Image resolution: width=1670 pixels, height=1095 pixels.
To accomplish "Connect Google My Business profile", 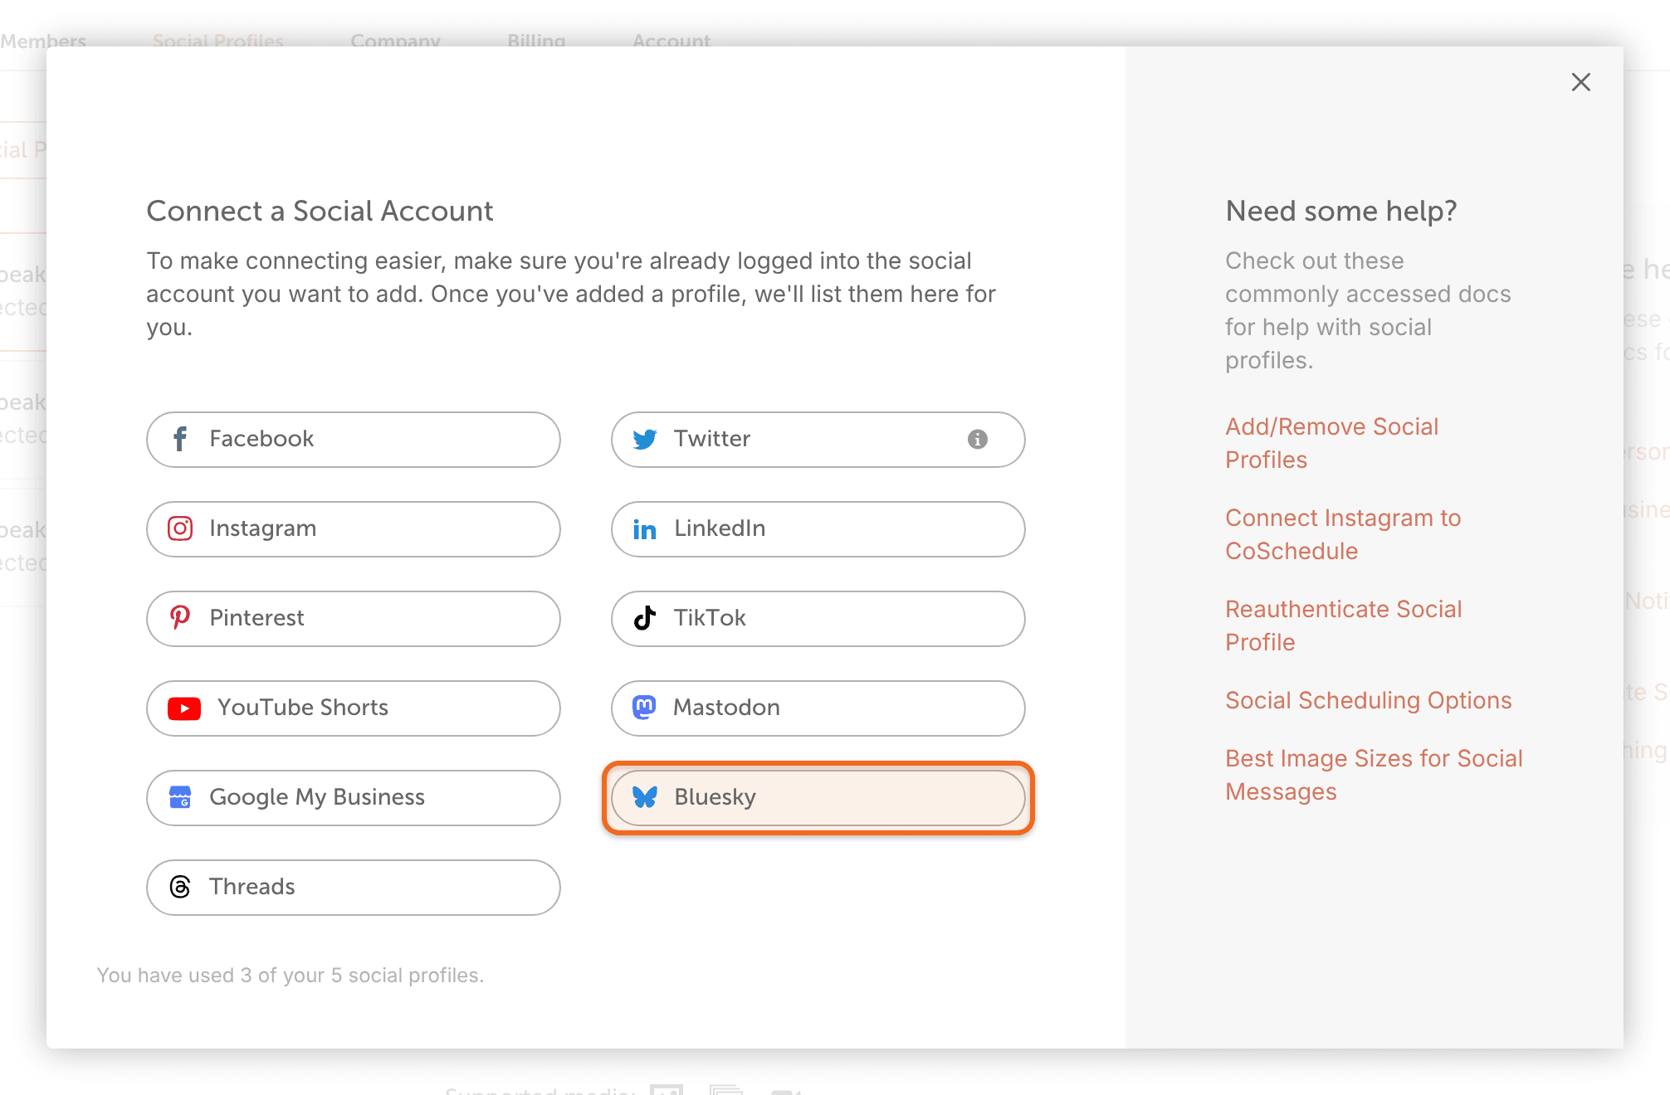I will [354, 797].
